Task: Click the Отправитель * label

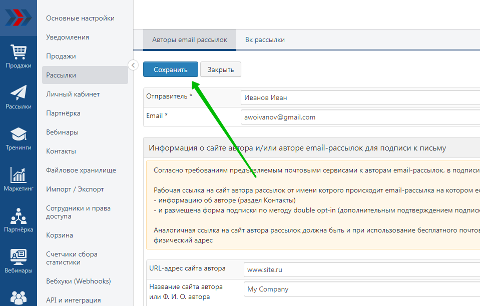Action: coord(169,96)
